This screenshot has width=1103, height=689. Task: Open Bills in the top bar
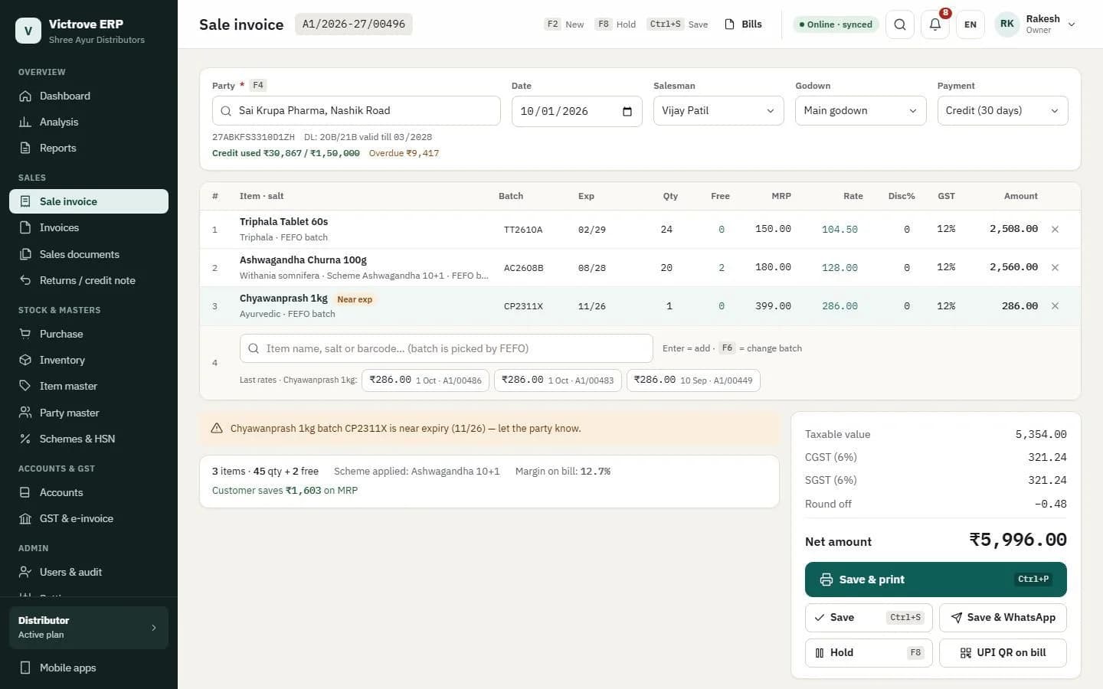tap(743, 24)
